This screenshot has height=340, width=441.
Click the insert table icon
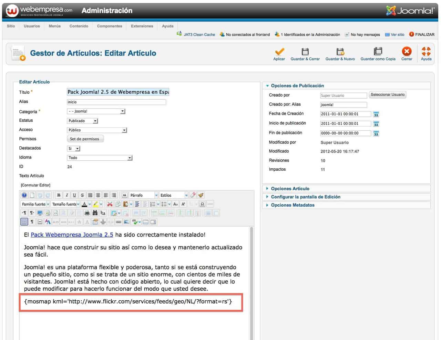point(114,213)
